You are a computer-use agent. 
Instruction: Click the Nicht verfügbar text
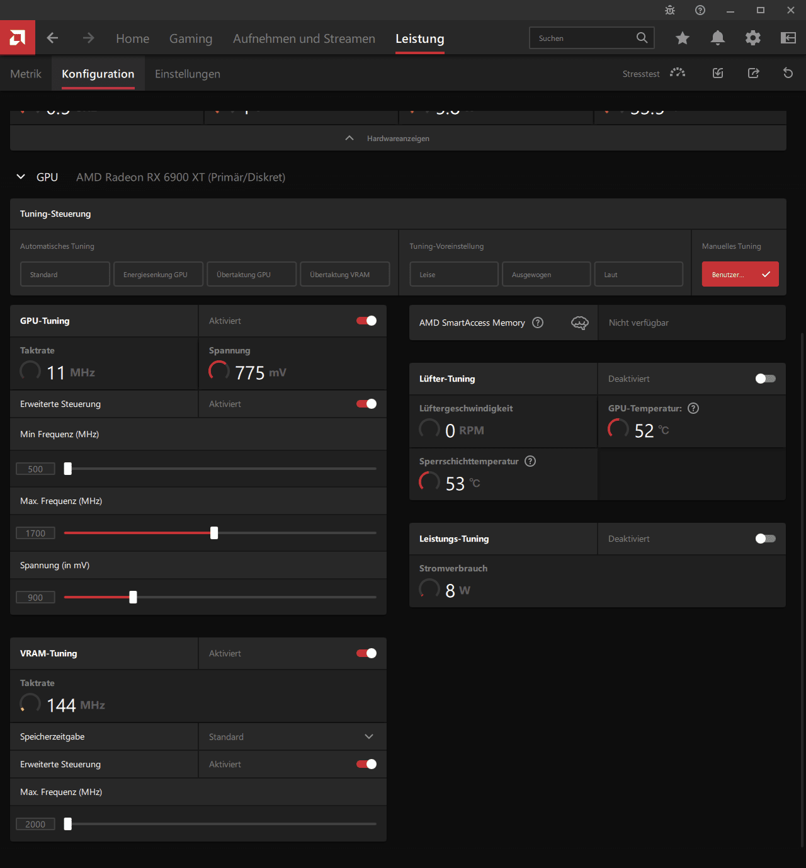(x=639, y=323)
